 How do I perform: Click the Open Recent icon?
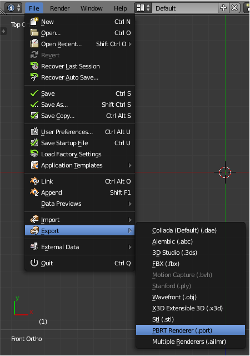[34, 43]
